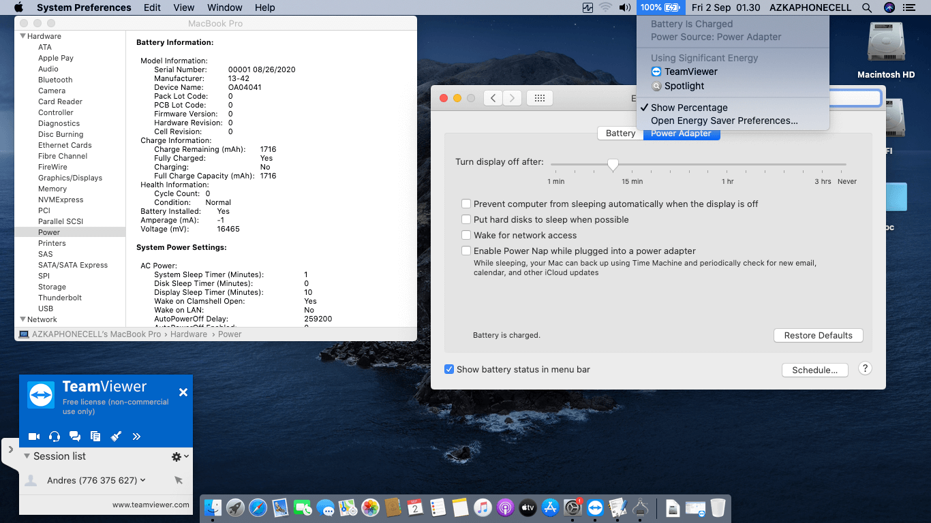Select Bluetooth in Hardware list
This screenshot has height=523, width=931.
[x=55, y=80]
